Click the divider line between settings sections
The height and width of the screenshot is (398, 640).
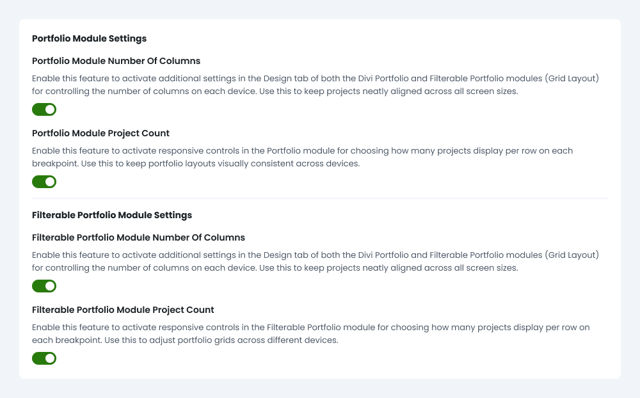coord(320,198)
